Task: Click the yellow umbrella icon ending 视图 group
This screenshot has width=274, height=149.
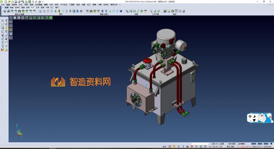Action: coord(145,11)
